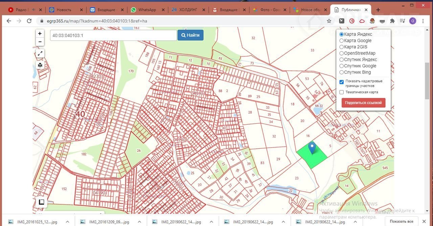Switch to the ХОЛДИНГ tab

click(188, 10)
